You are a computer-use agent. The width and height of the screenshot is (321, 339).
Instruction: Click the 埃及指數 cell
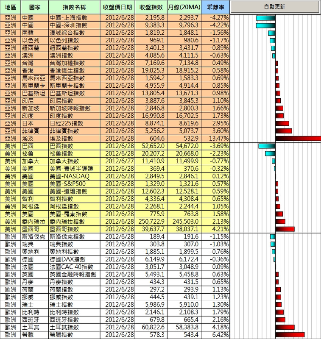(x=74, y=139)
